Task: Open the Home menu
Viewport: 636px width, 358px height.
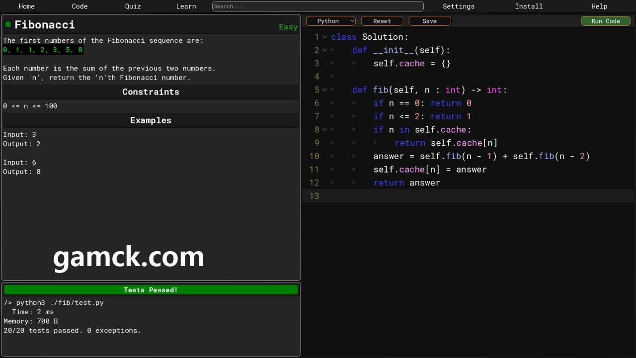Action: click(27, 6)
